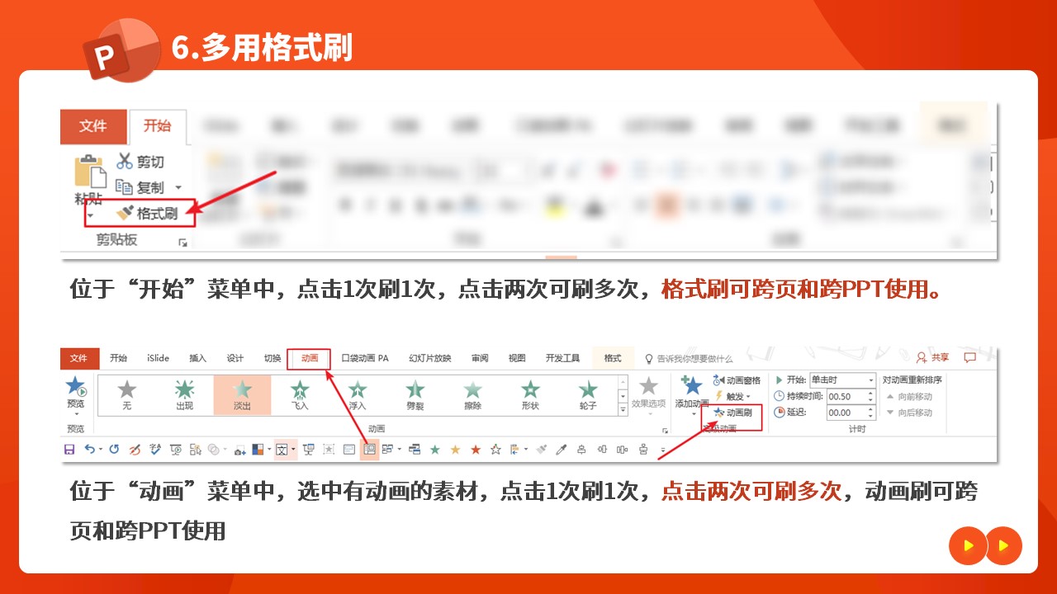Select the 劈裂 split animation effect
Image resolution: width=1057 pixels, height=594 pixels.
[x=415, y=395]
